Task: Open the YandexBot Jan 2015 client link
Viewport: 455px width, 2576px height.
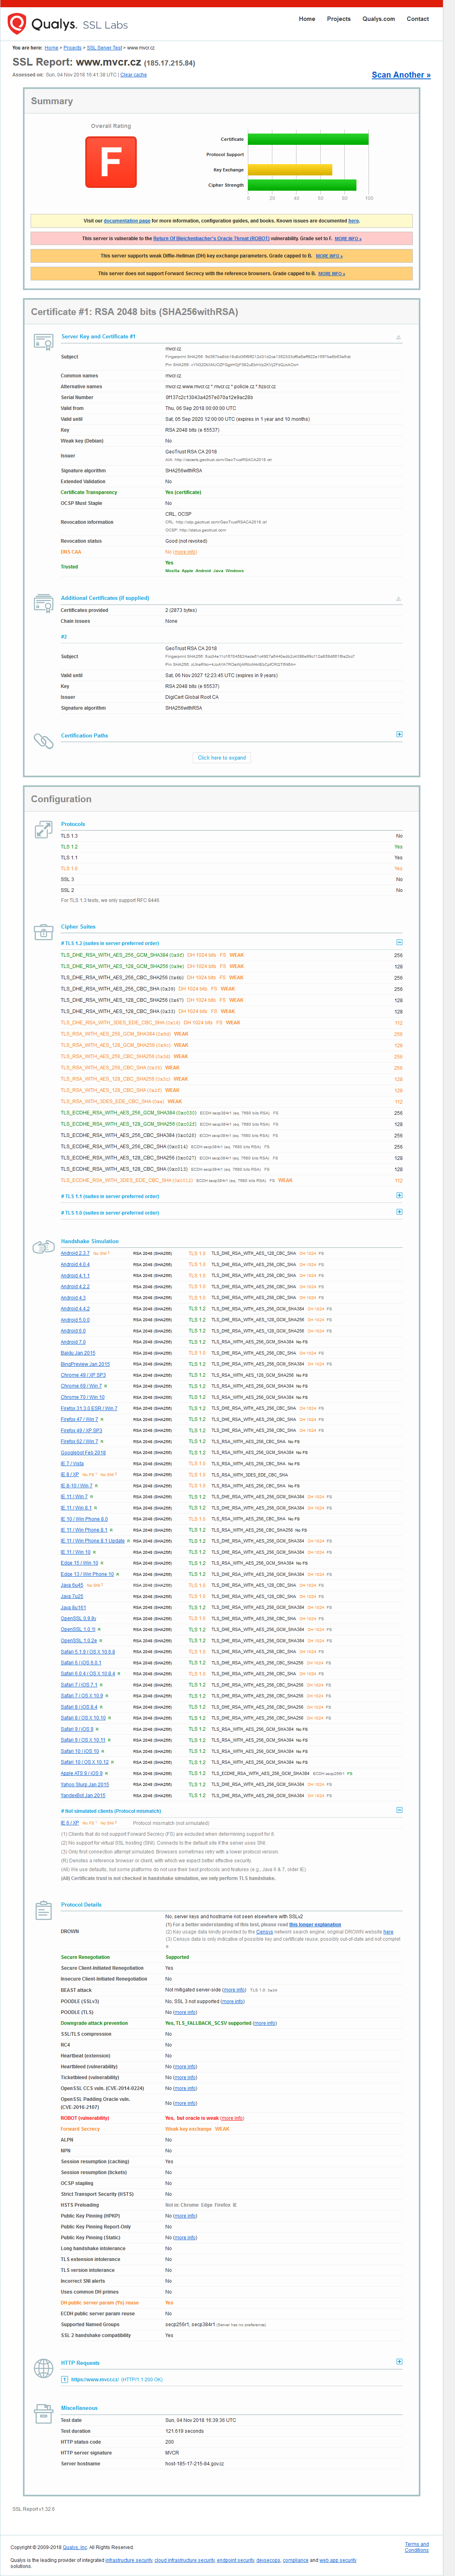Action: click(82, 1795)
